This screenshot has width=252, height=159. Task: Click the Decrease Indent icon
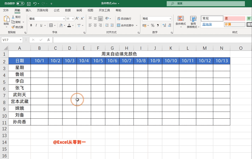click(107, 25)
